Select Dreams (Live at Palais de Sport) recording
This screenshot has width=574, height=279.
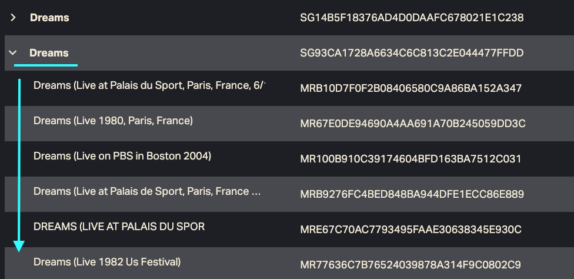coord(147,191)
